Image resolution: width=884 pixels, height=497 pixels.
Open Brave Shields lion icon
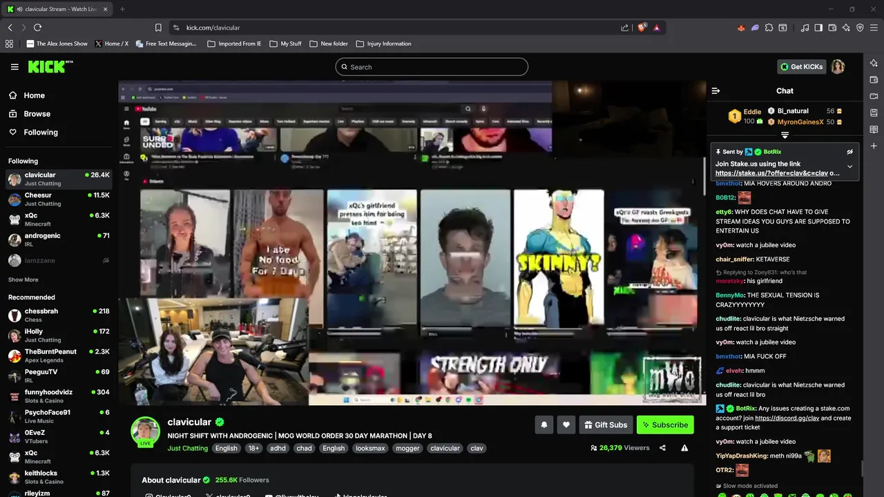pos(642,28)
